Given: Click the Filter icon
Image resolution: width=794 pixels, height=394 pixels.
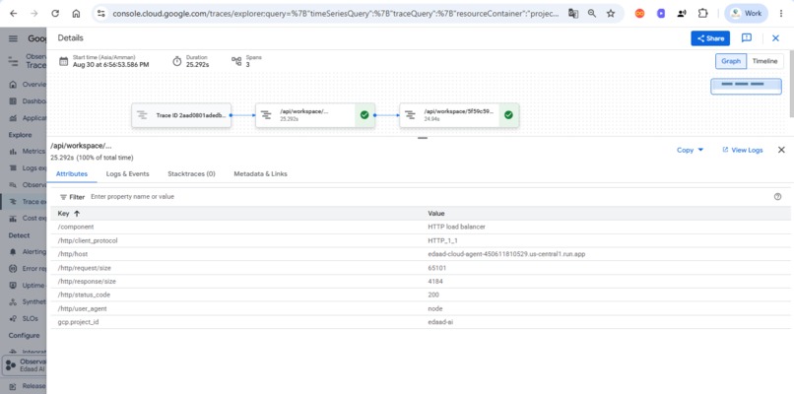Looking at the screenshot, I should coord(63,197).
